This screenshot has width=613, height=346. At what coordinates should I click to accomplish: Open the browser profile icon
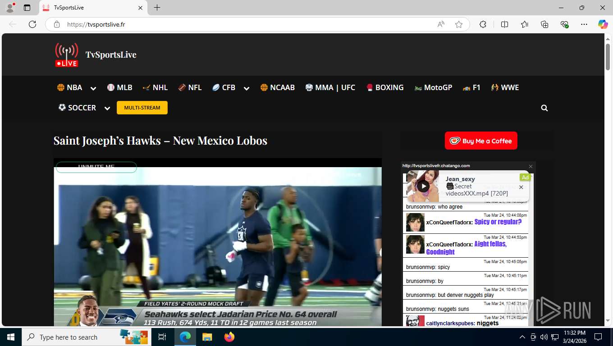(x=9, y=8)
